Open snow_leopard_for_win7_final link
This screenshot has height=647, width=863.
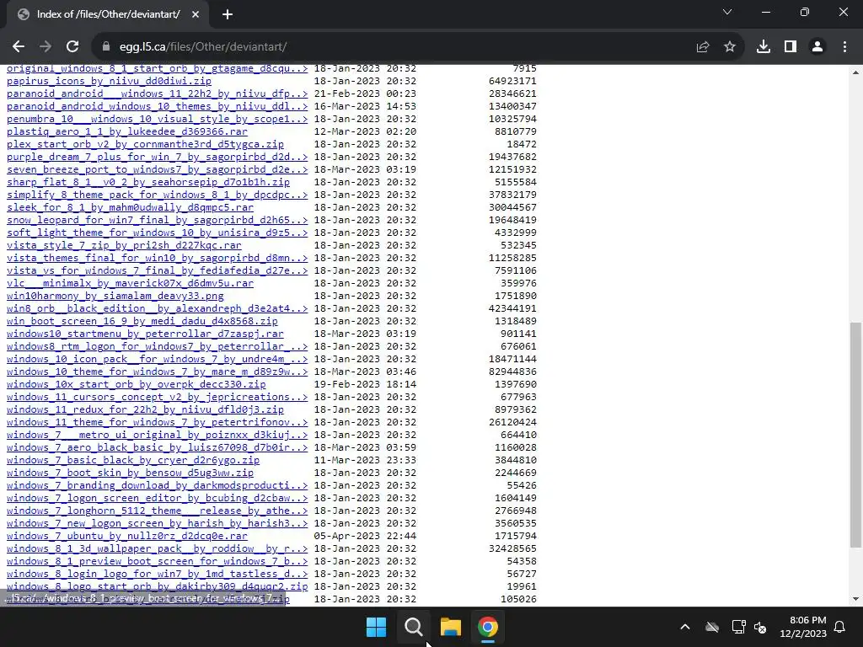tap(157, 220)
